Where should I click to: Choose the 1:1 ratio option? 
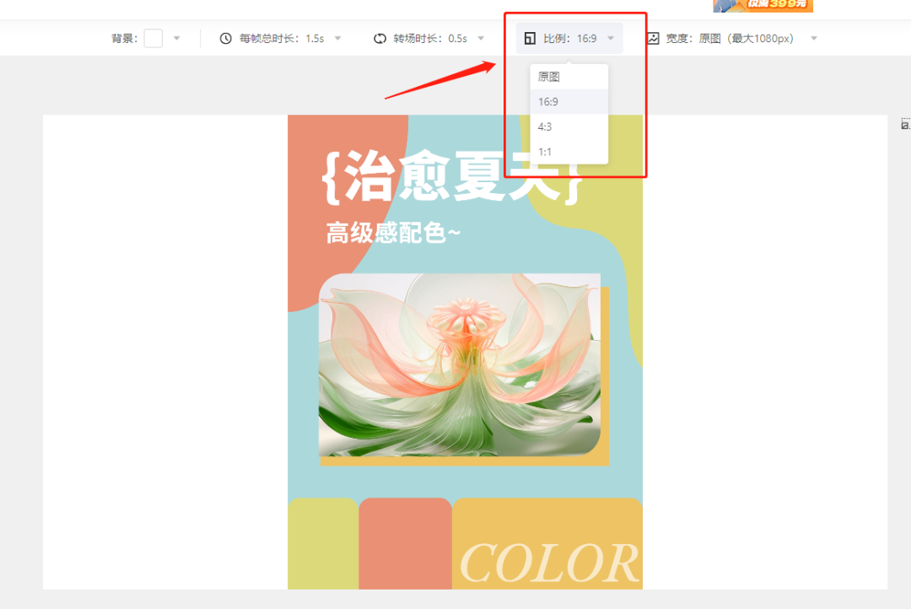click(x=545, y=152)
